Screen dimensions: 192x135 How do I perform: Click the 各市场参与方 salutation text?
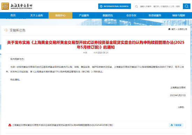[x=17, y=59]
